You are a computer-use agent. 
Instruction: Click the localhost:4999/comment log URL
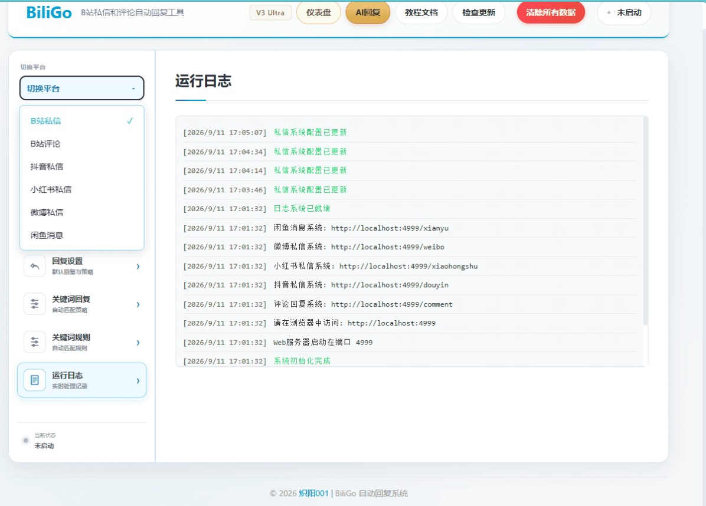392,304
